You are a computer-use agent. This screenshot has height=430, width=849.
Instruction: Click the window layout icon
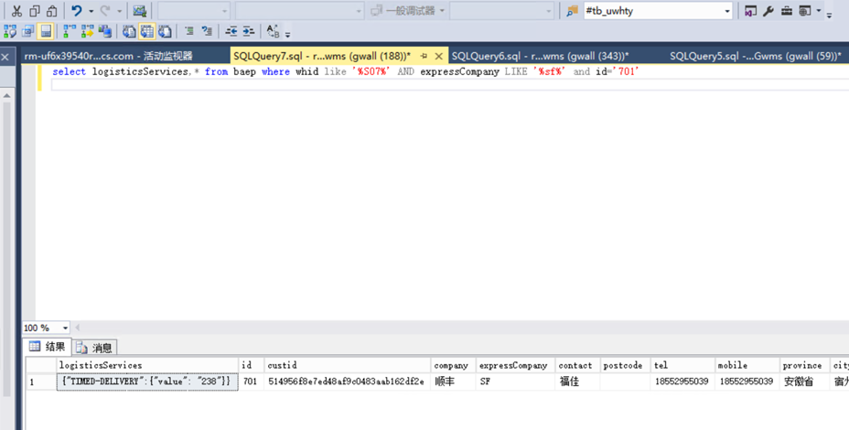pos(805,11)
